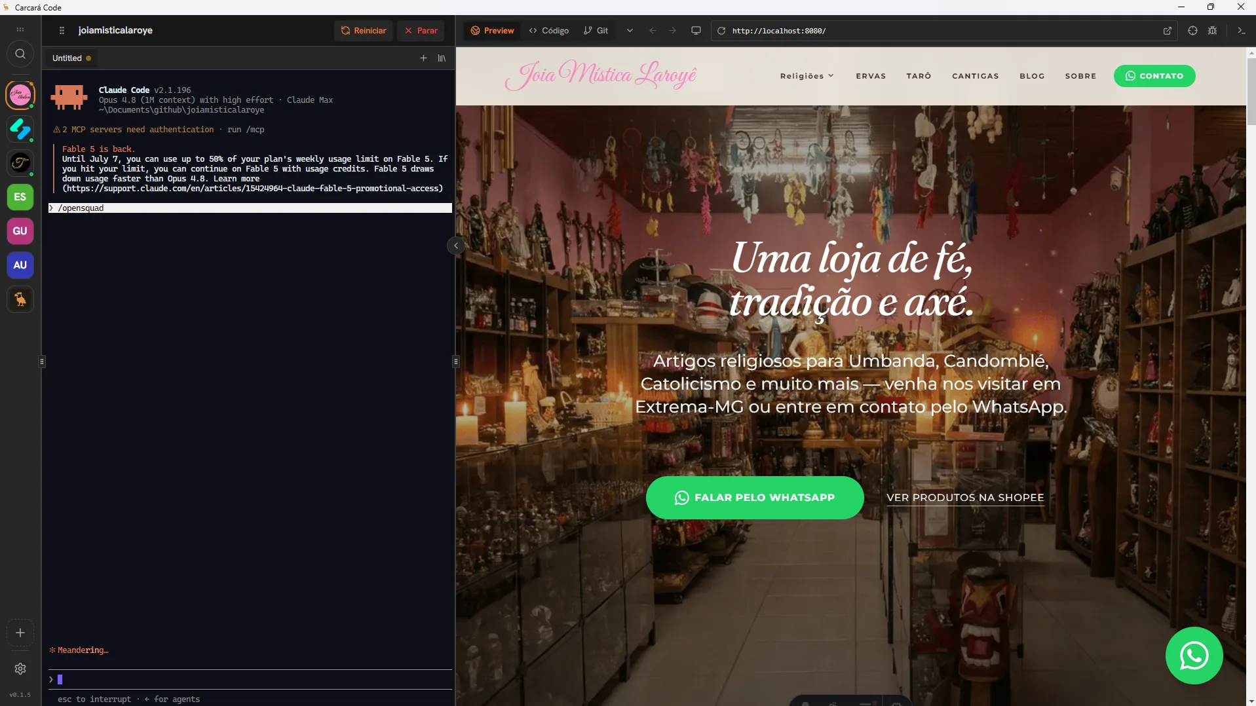Open the CANTIGAS menu item
Viewport: 1256px width, 706px height.
coord(975,76)
